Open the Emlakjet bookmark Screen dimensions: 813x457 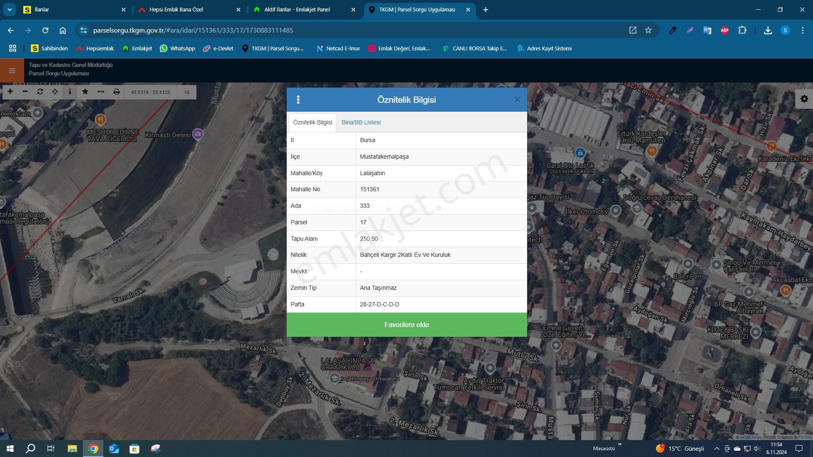point(137,48)
